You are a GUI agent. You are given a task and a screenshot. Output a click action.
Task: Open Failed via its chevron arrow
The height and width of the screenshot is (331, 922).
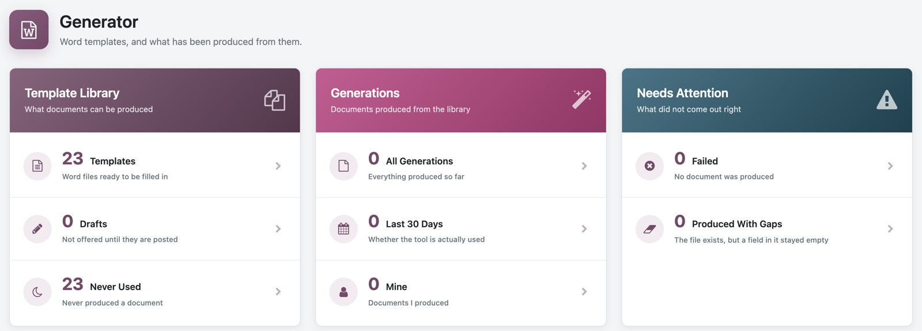[890, 166]
